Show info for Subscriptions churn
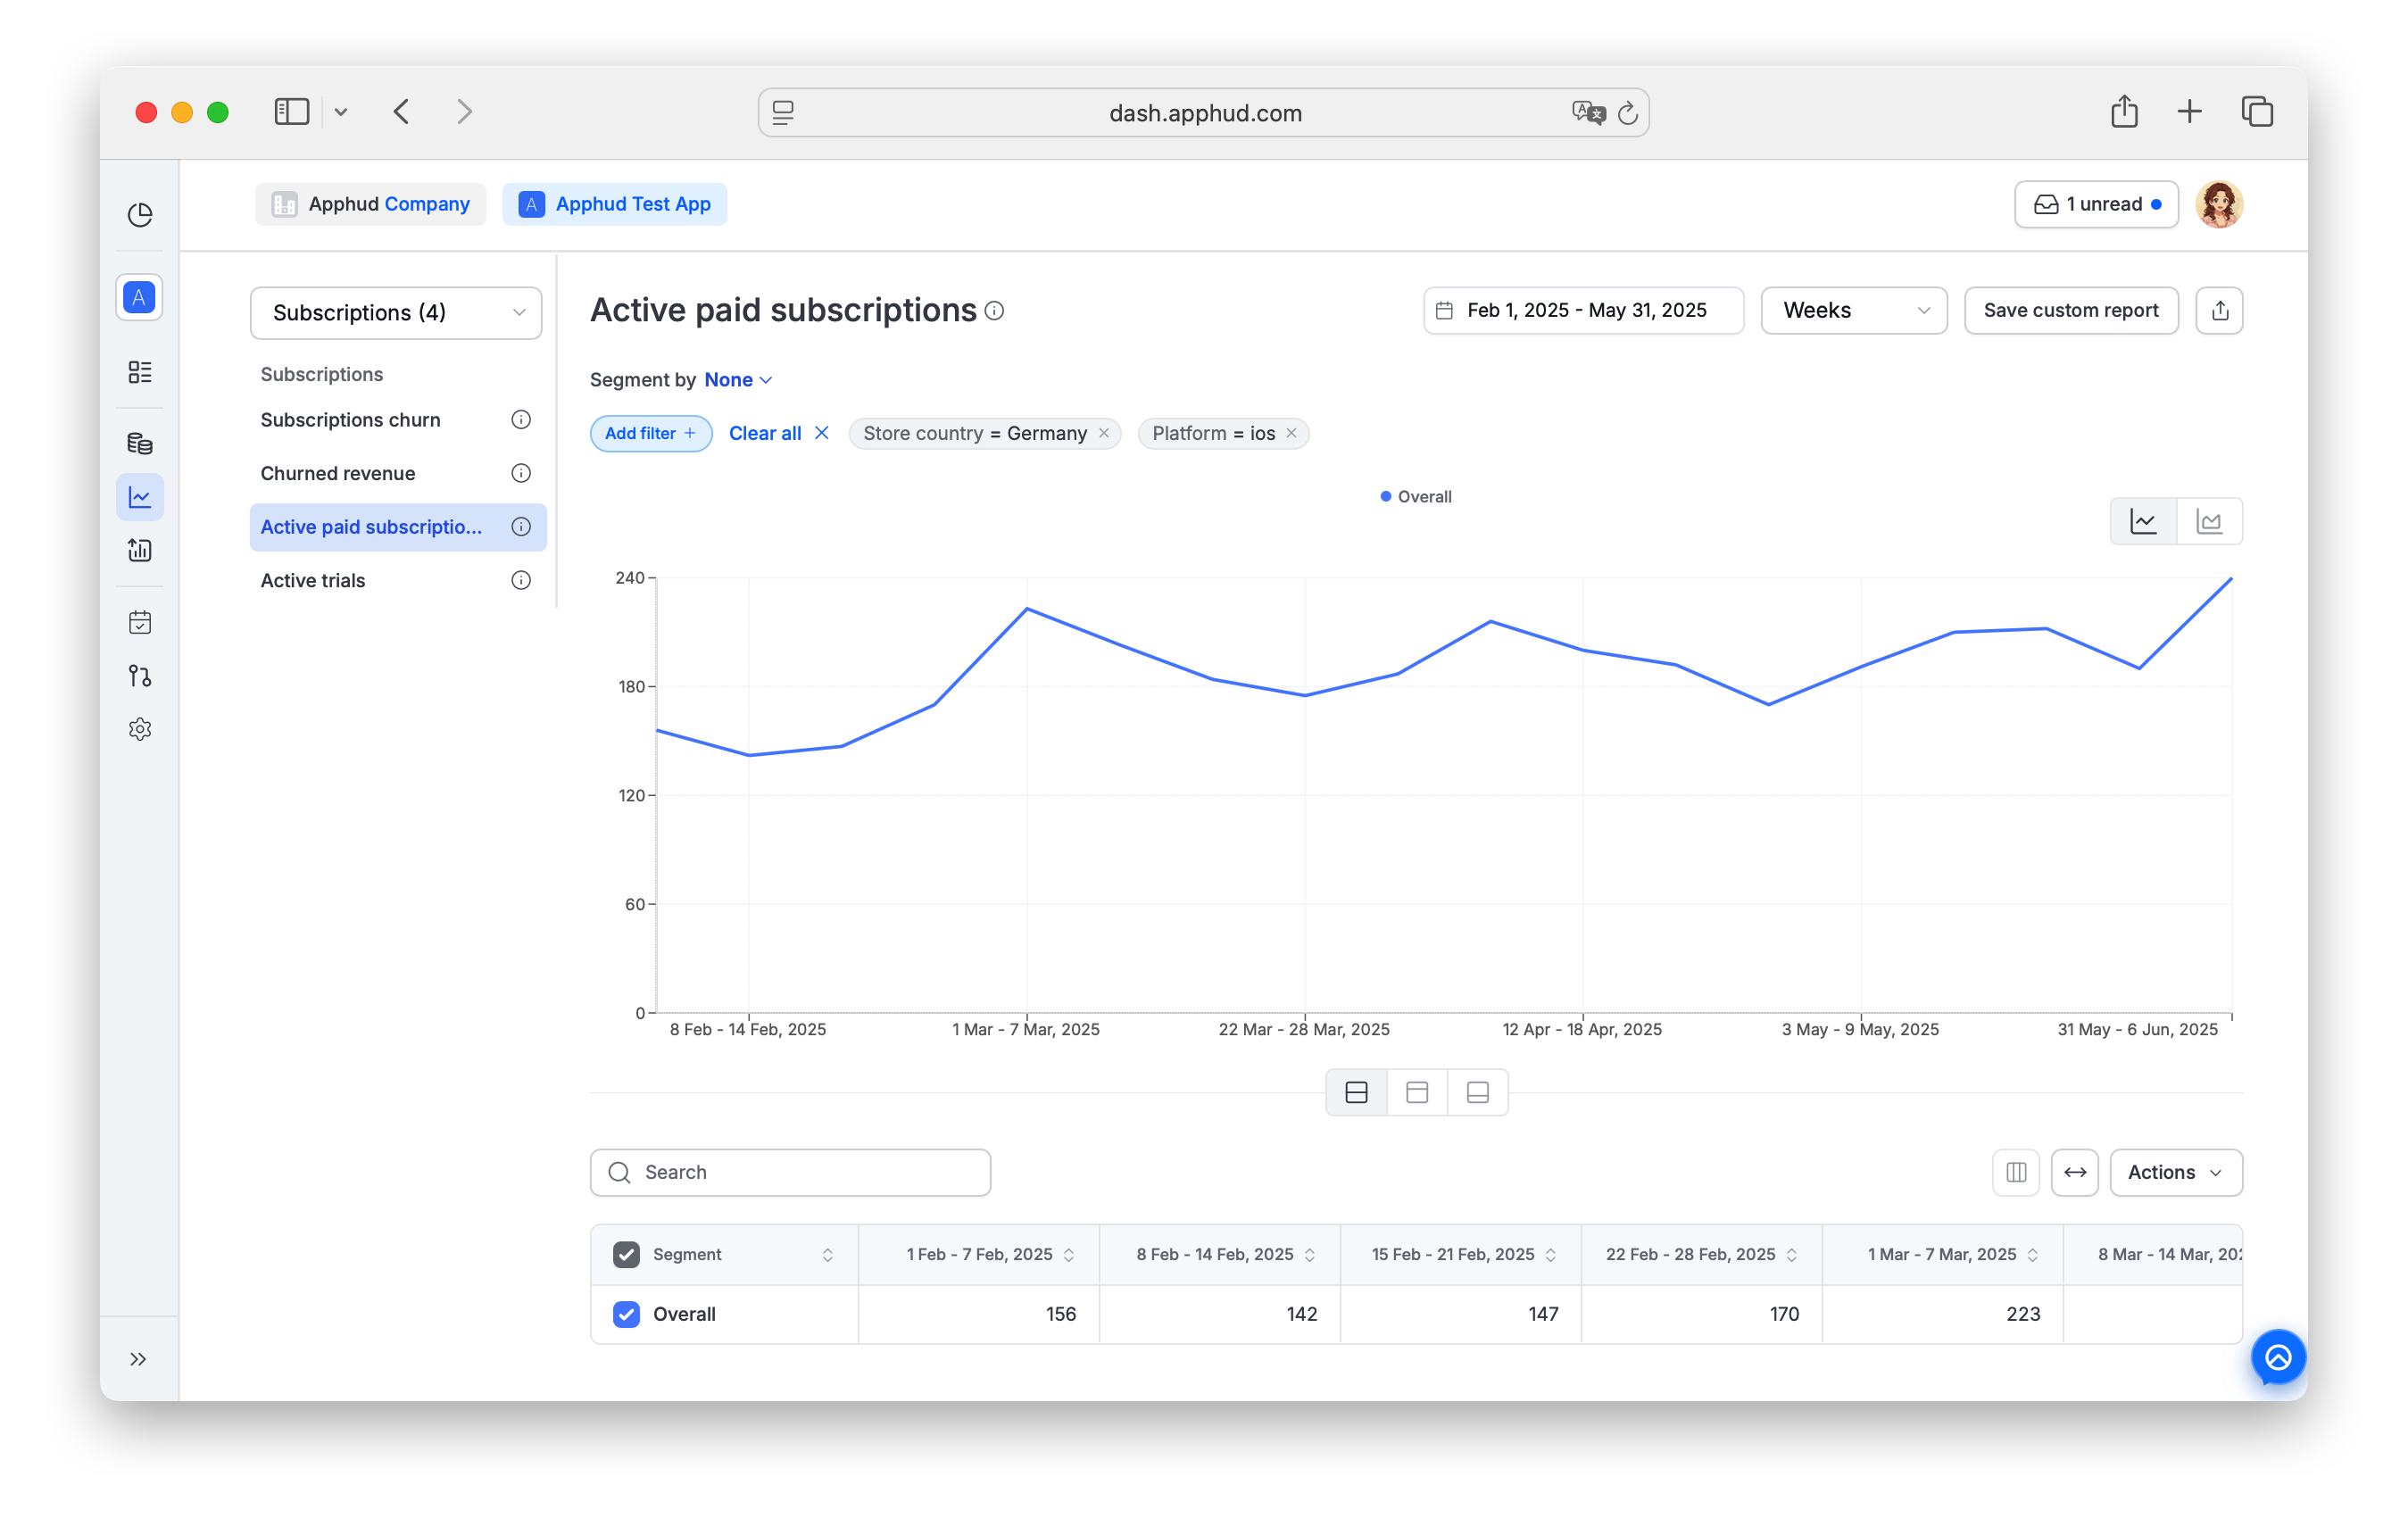Screen dimensions: 2408x1535 [x=521, y=420]
